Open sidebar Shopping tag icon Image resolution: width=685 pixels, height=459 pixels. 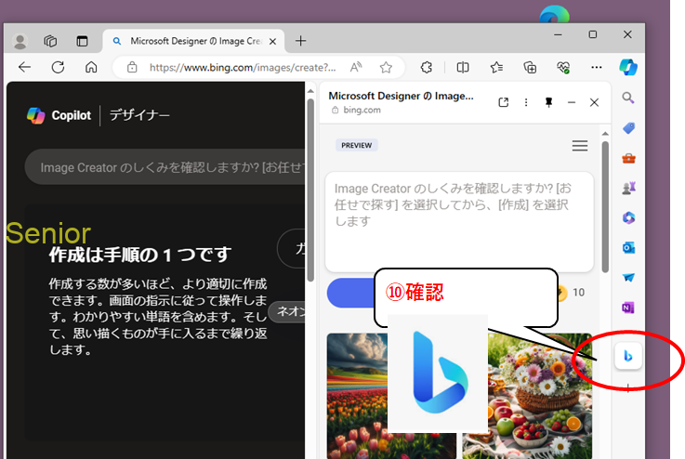tap(628, 128)
